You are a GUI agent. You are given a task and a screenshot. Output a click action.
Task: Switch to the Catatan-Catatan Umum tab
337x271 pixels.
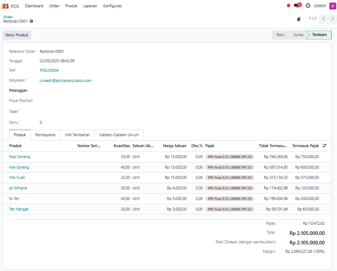(119, 135)
